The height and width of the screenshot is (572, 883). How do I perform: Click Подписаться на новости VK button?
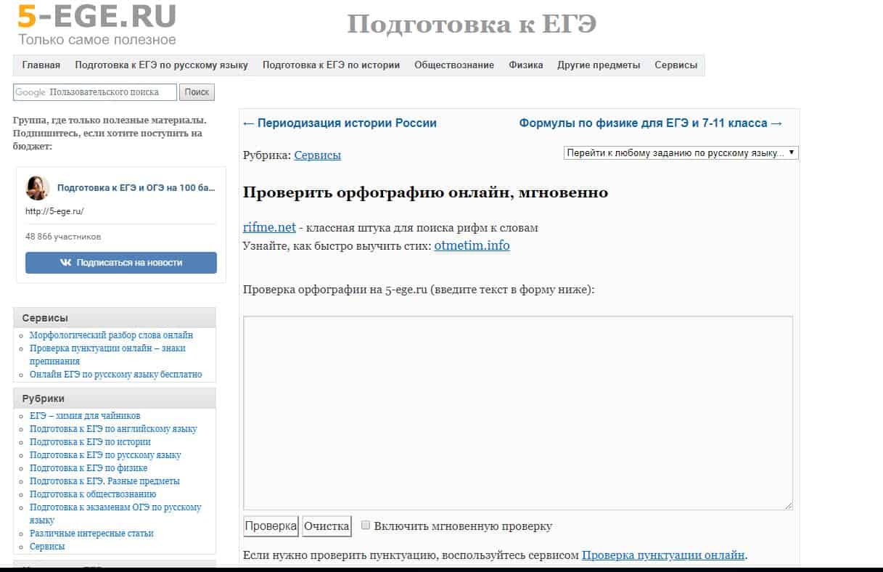coord(121,263)
